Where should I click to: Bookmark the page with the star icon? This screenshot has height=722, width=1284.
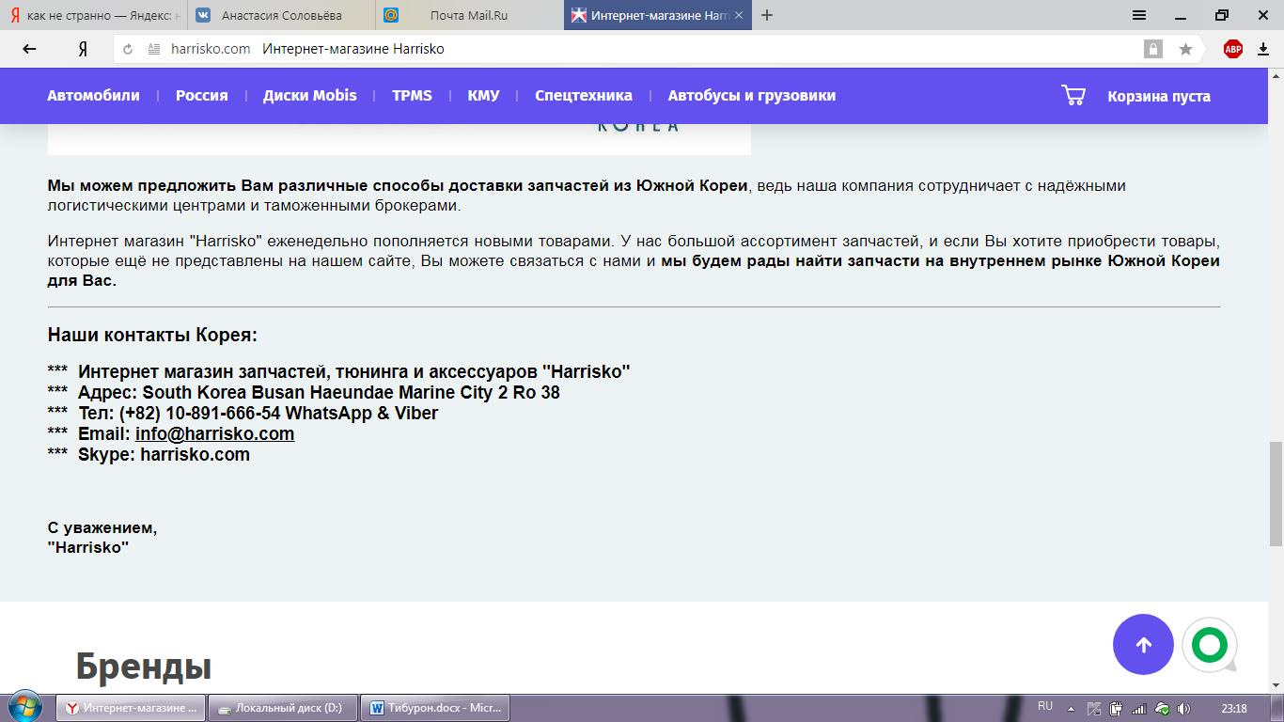[1185, 49]
